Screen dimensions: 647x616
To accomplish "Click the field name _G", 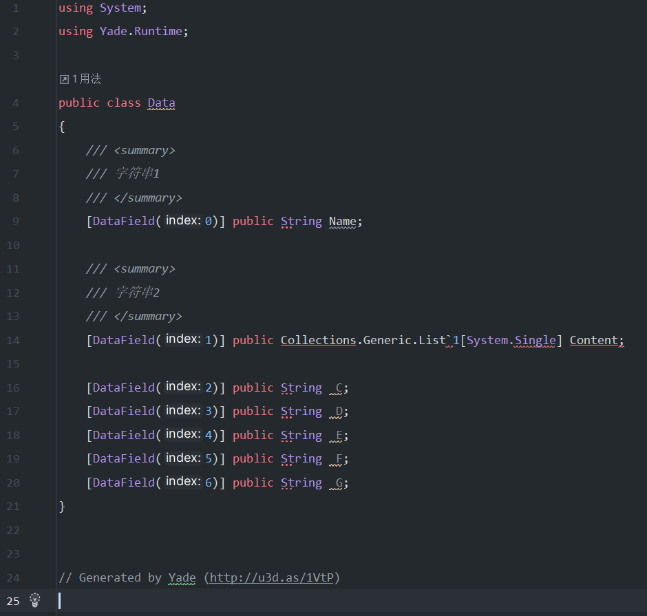I will pyautogui.click(x=335, y=482).
